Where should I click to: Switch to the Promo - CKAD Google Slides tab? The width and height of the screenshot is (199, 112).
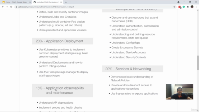coord(16,2)
